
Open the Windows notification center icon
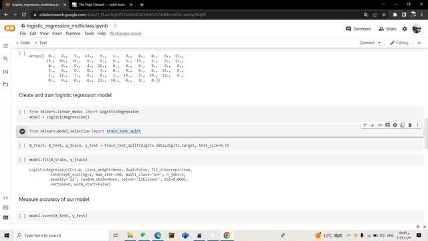(x=419, y=235)
